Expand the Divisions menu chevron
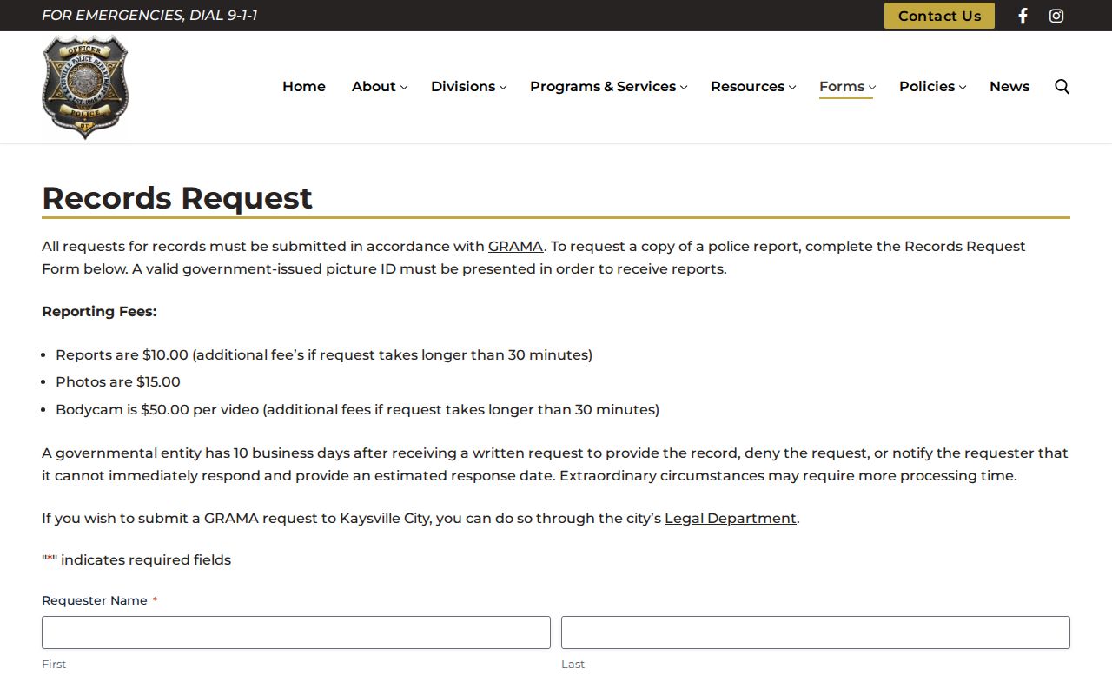The width and height of the screenshot is (1112, 695). coord(503,87)
